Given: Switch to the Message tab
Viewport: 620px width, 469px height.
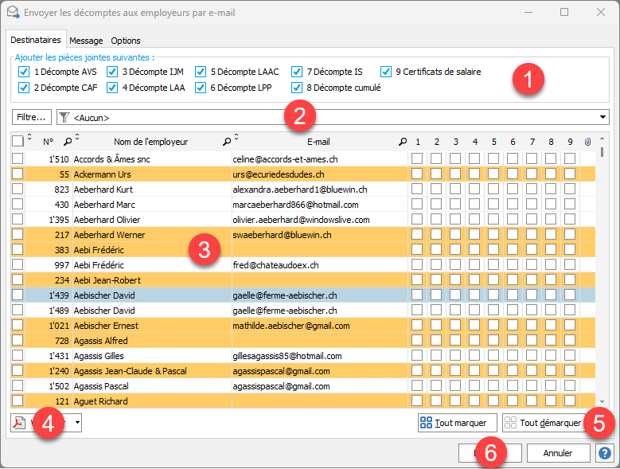Looking at the screenshot, I should 86,41.
